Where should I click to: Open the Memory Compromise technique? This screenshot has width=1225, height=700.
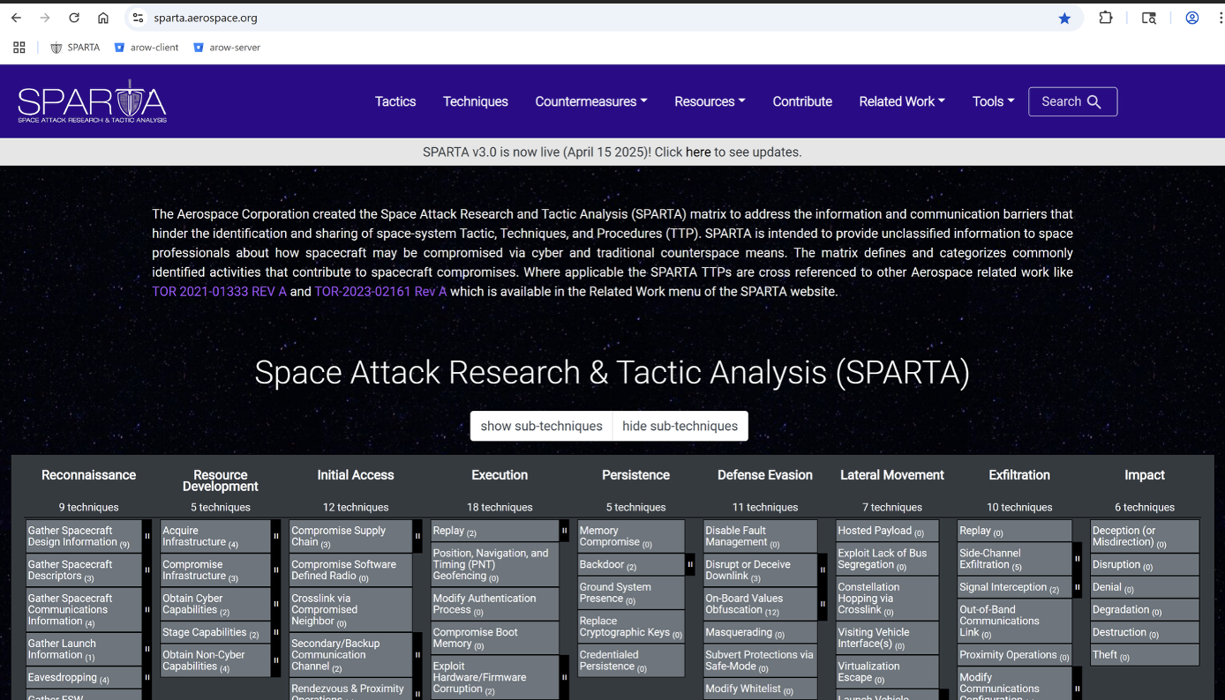[x=631, y=536]
